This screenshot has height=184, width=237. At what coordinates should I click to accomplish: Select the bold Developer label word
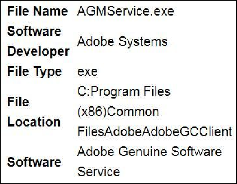coord(38,52)
